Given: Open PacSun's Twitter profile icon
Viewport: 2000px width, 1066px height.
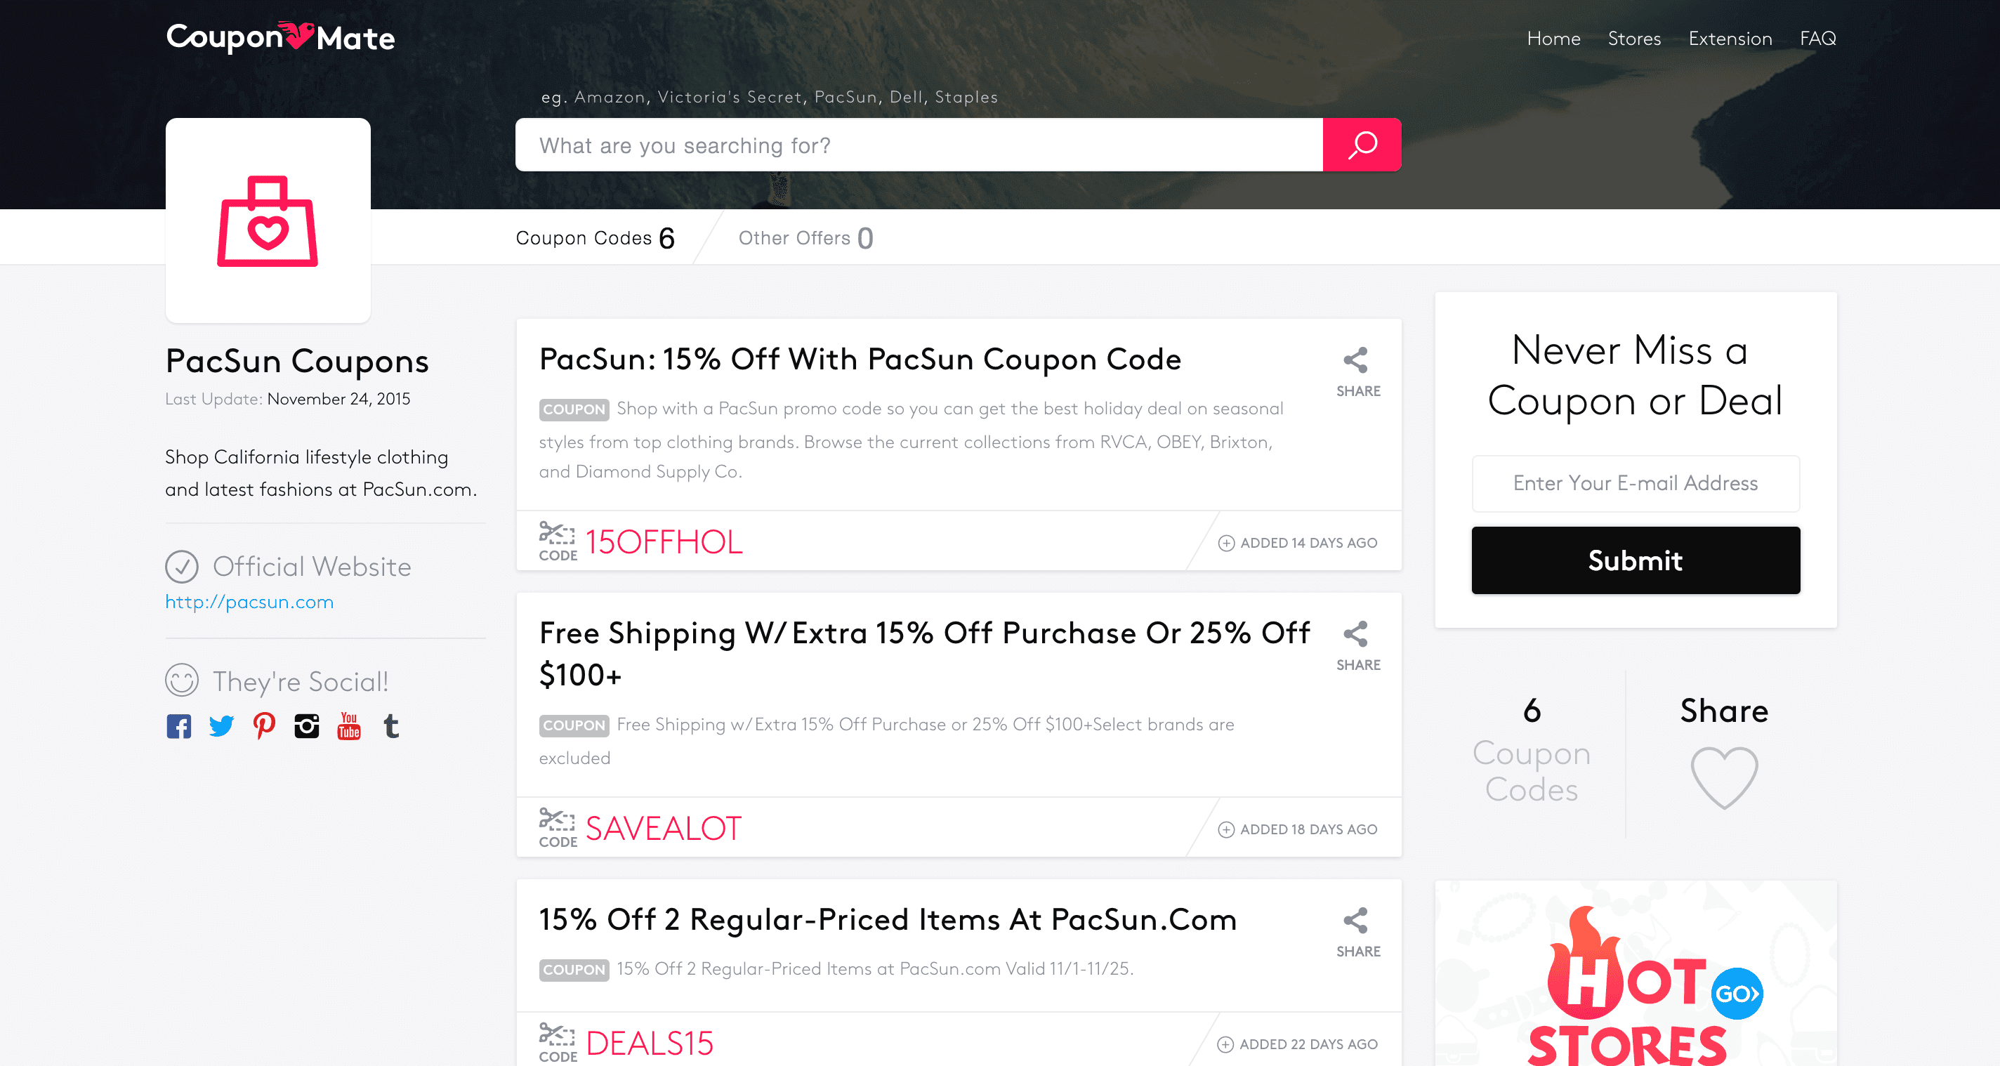Looking at the screenshot, I should (221, 727).
